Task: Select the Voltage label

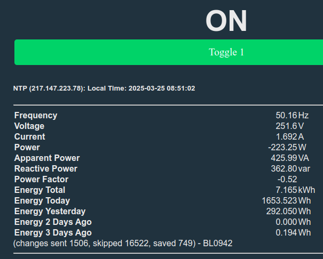Action: 29,126
